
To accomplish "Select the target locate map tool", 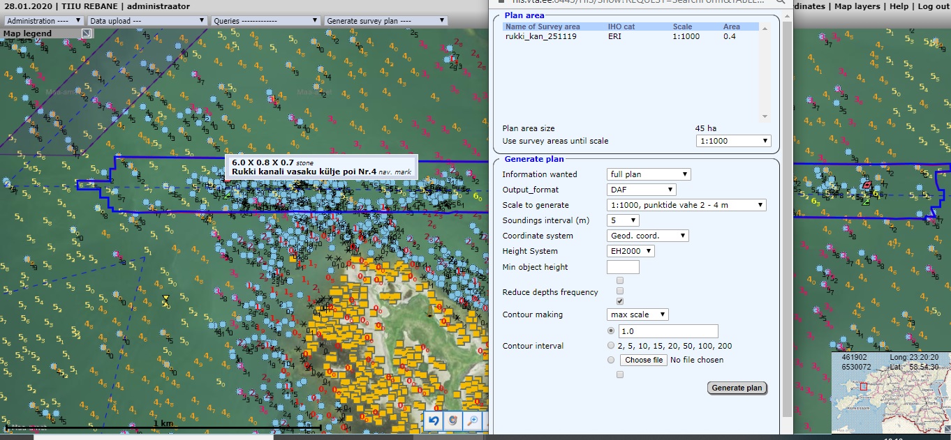I will (x=453, y=420).
